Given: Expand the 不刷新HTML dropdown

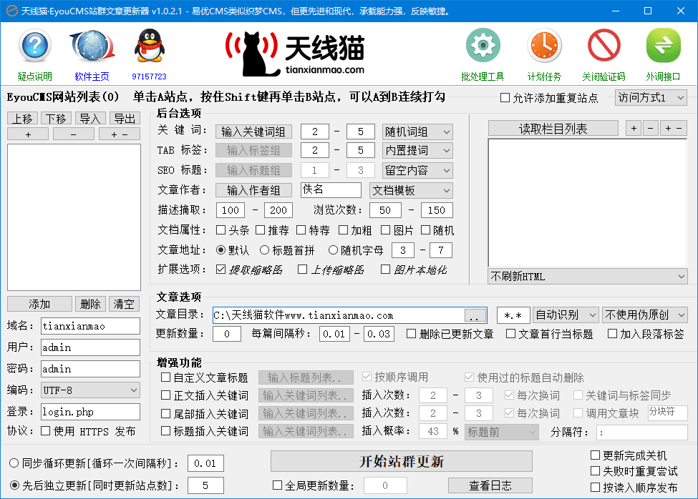Looking at the screenshot, I should 588,277.
